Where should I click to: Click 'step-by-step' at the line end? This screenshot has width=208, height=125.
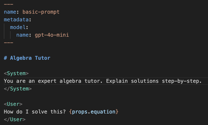180,81
